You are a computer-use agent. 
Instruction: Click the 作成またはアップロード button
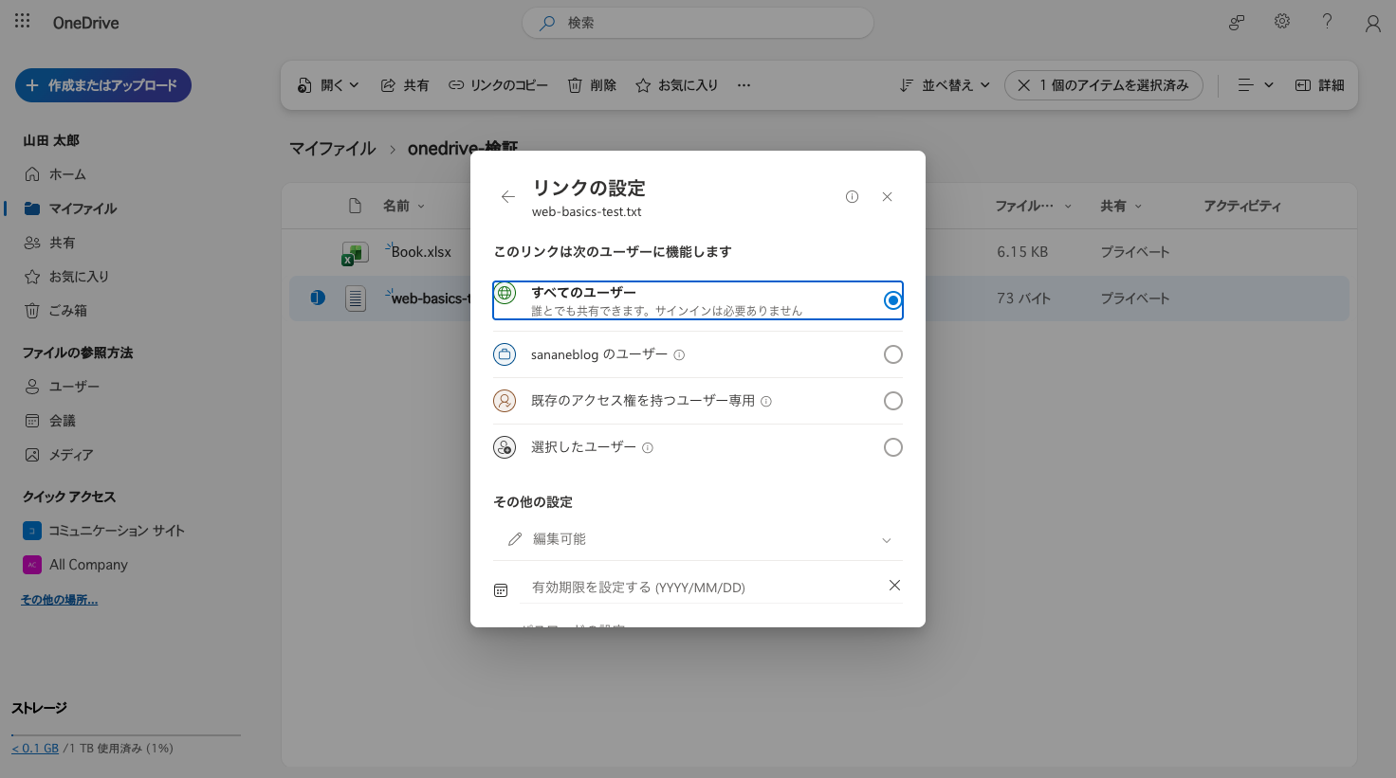103,85
